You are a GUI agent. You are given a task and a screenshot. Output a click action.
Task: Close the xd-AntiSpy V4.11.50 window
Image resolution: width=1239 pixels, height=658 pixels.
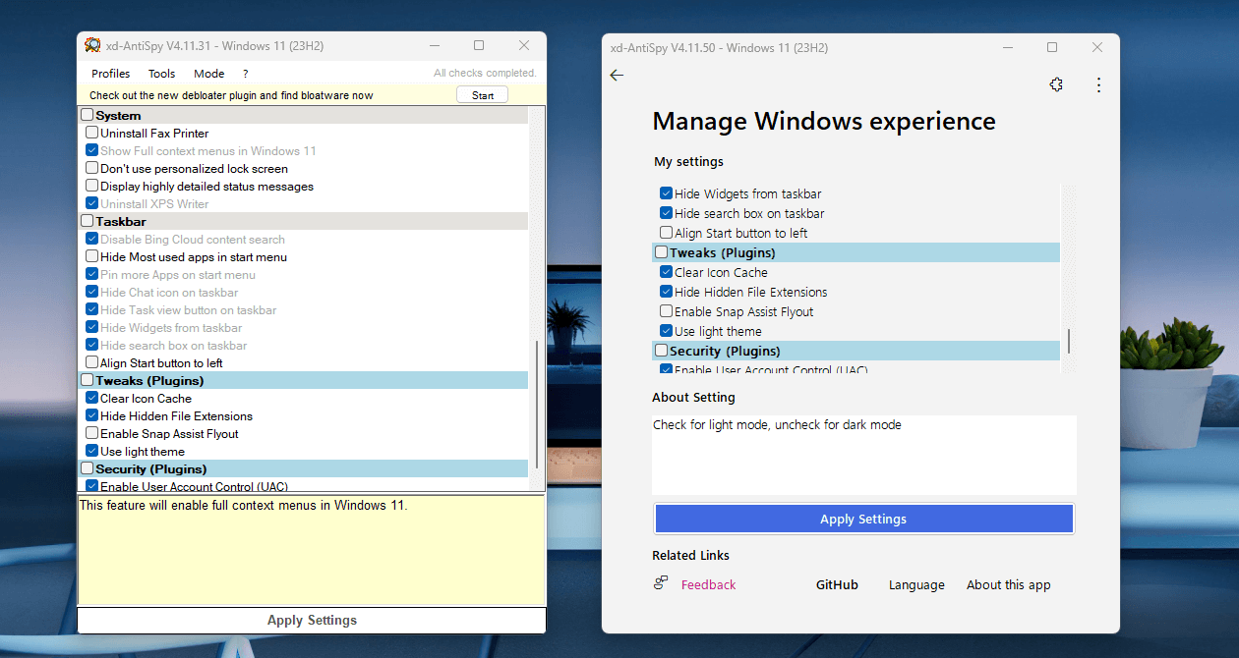1097,47
